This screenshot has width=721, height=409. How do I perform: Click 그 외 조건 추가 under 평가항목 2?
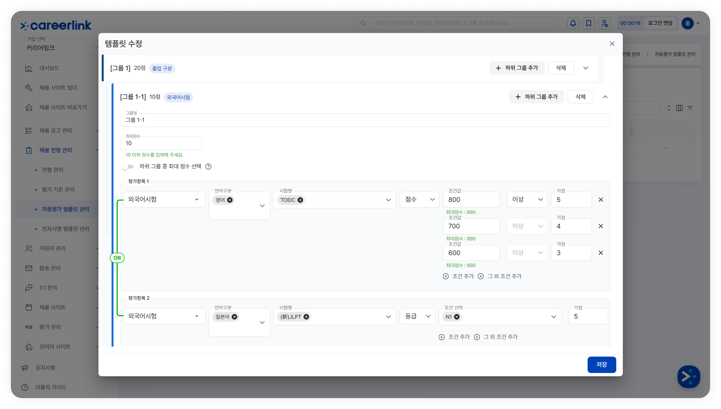coord(496,337)
